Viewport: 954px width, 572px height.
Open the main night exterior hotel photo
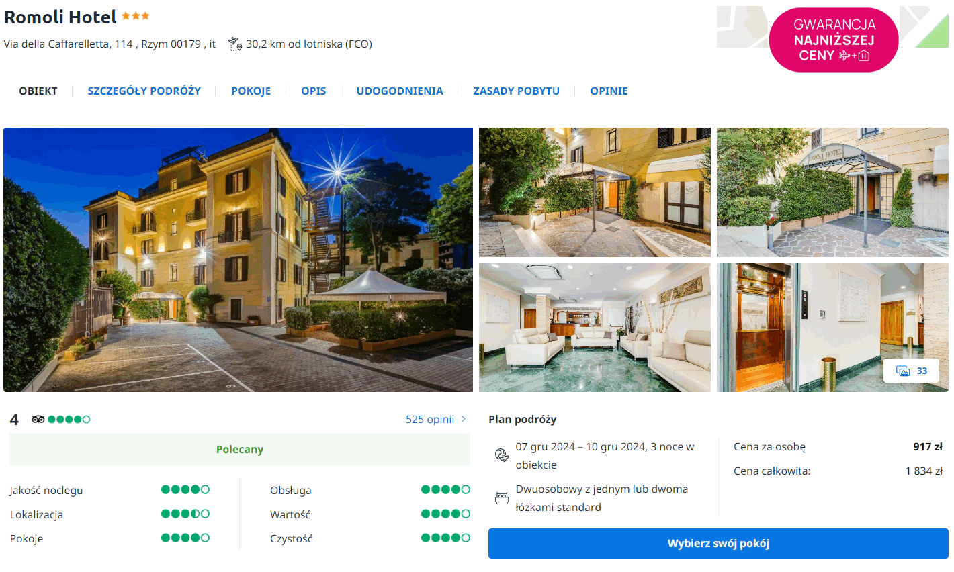(238, 260)
